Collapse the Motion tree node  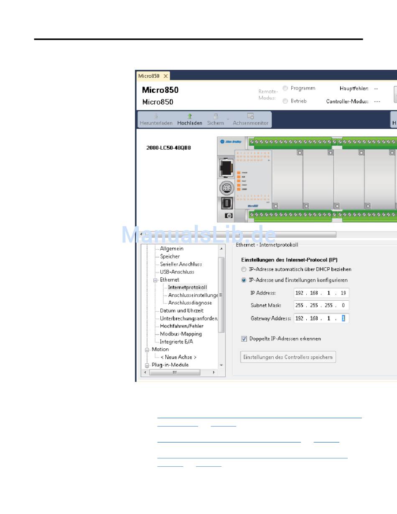147,350
